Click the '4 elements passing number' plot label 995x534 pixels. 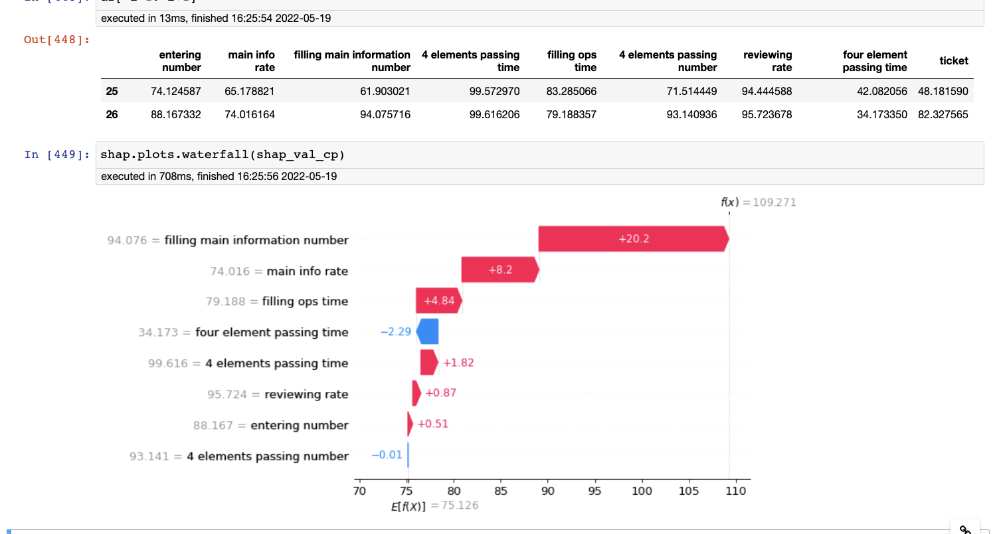[x=268, y=456]
